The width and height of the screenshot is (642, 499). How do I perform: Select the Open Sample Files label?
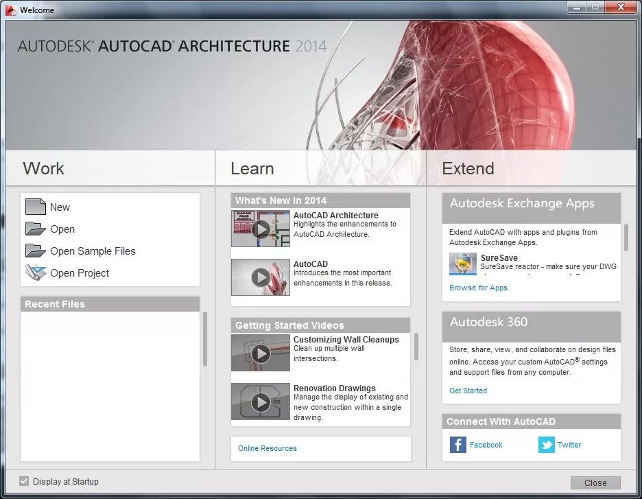tap(93, 251)
